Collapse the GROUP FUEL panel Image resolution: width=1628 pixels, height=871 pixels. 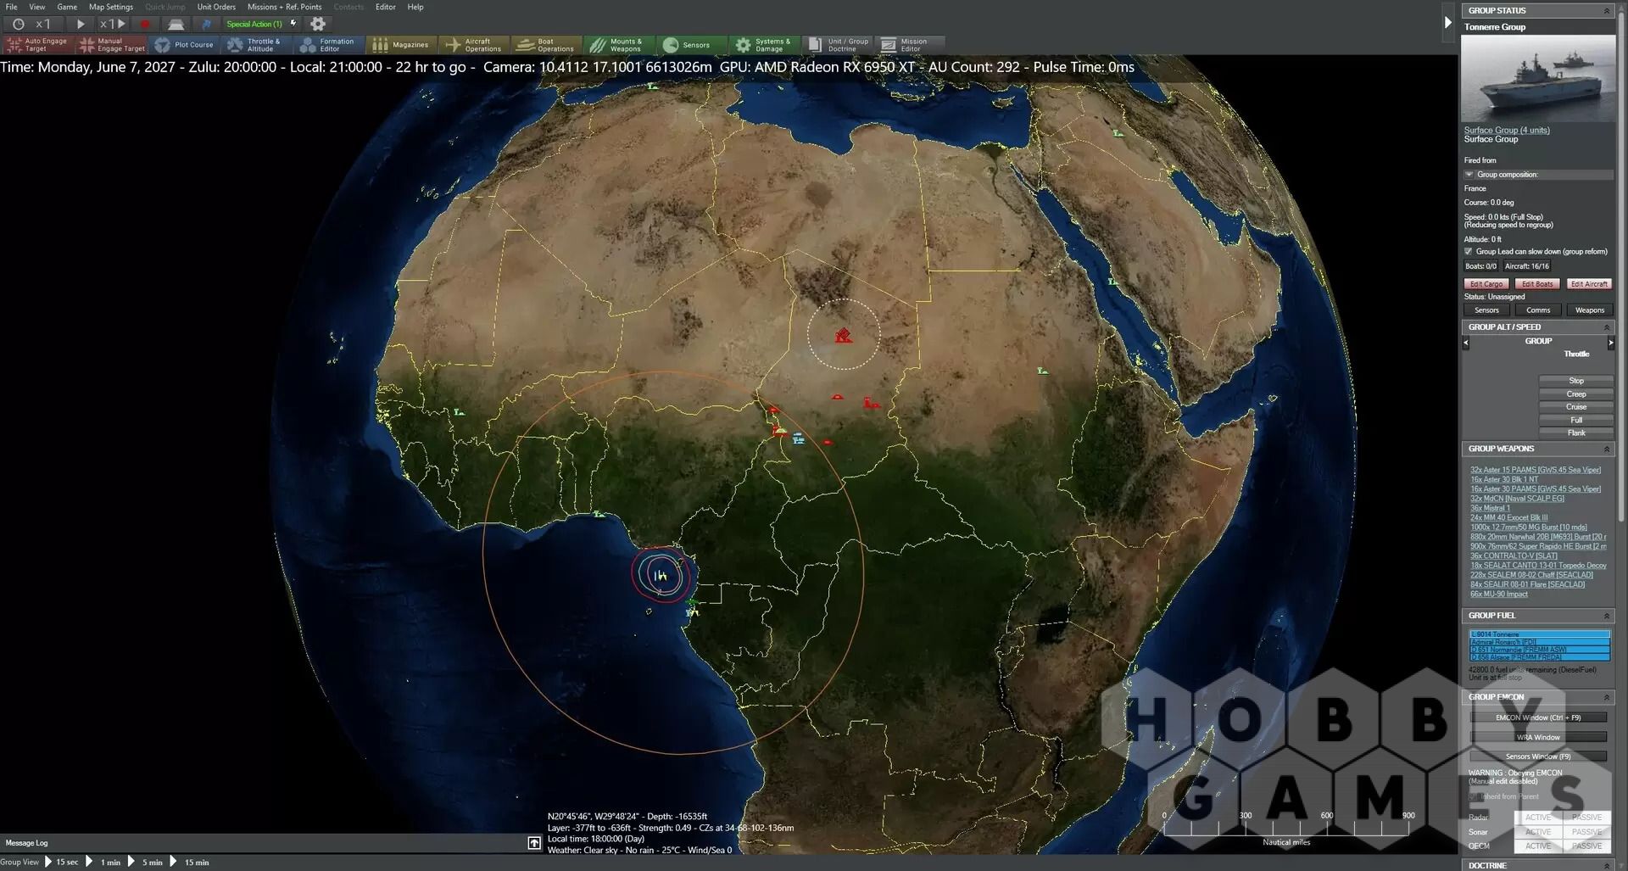click(x=1606, y=616)
